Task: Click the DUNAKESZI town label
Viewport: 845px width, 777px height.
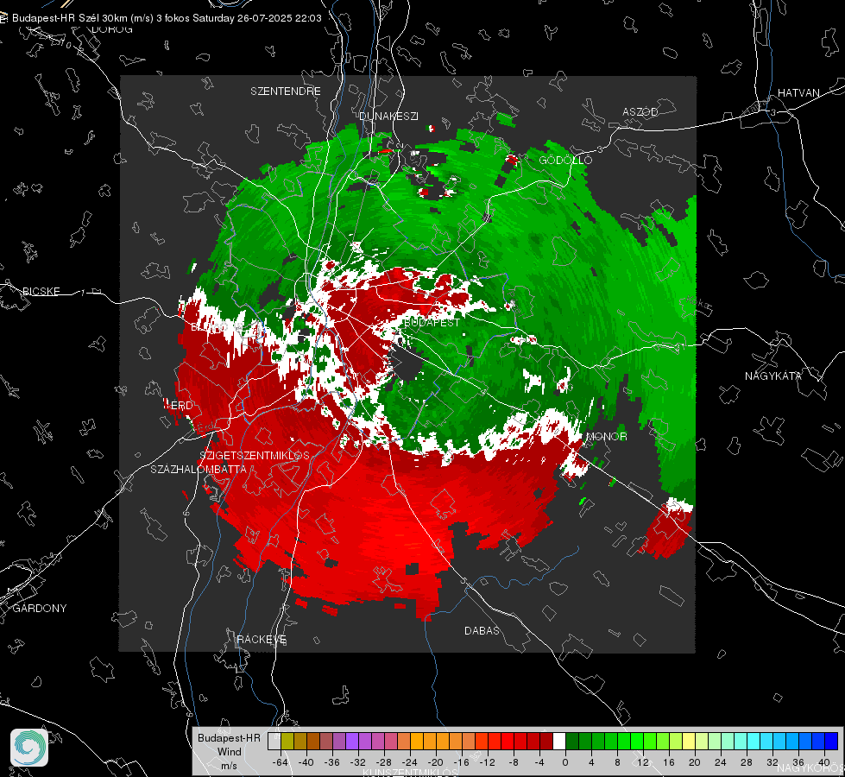Action: pos(388,116)
